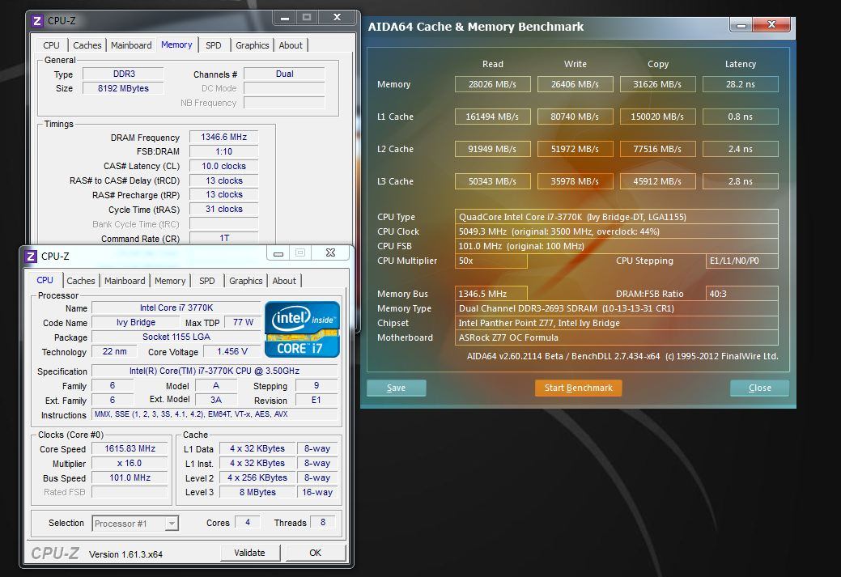Click the Memory Read 28026 MB/s field
Image resolution: width=841 pixels, height=577 pixels.
click(x=492, y=84)
